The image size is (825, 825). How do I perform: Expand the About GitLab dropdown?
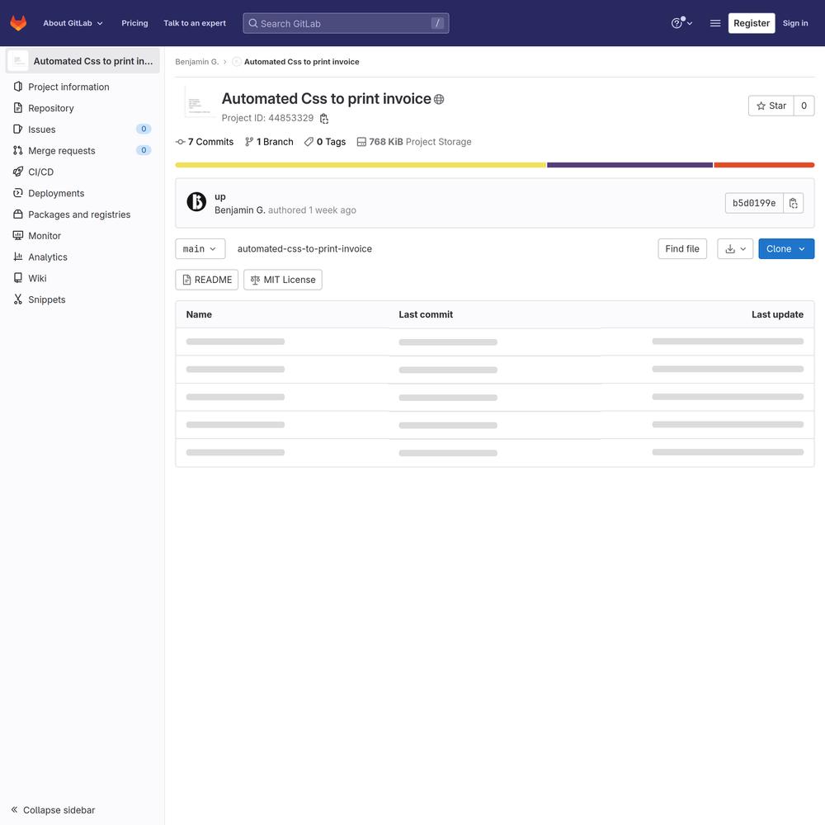(73, 23)
